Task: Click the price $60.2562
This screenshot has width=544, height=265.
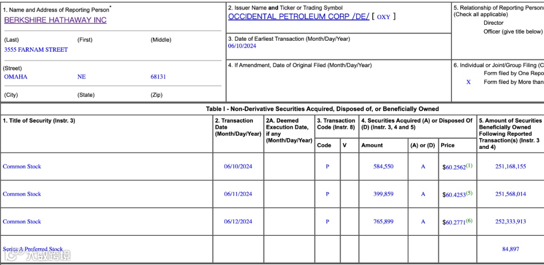Action: point(454,167)
